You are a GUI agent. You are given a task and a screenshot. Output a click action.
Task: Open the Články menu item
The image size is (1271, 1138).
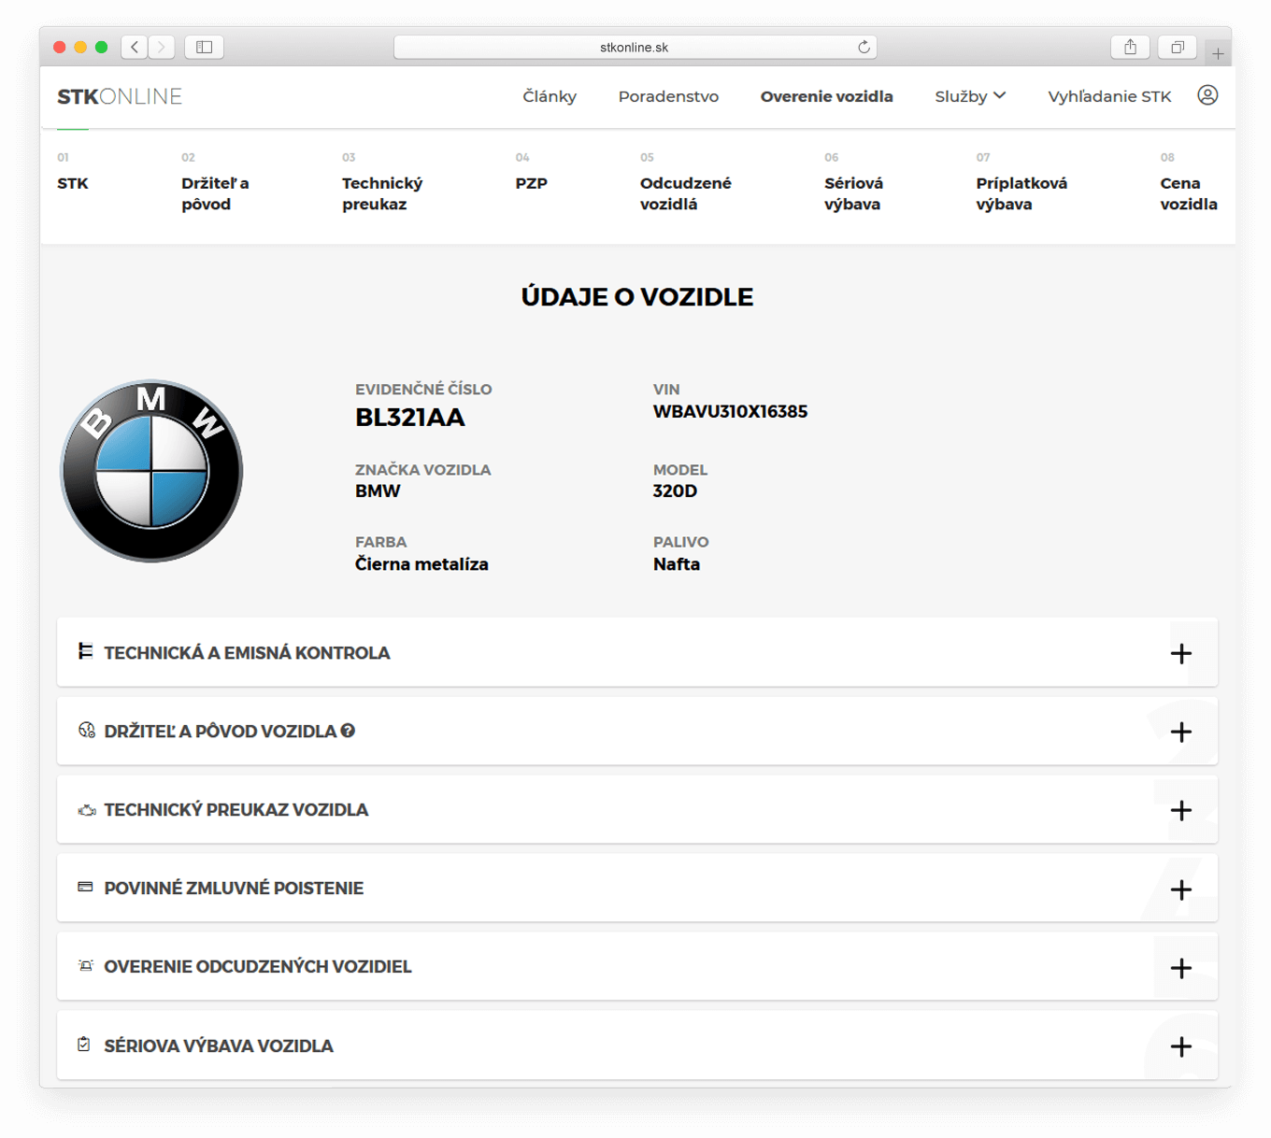(x=550, y=96)
